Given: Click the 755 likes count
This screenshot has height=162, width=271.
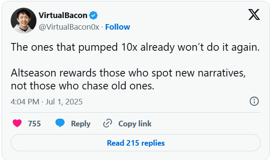Looking at the screenshot, I should click(34, 124).
